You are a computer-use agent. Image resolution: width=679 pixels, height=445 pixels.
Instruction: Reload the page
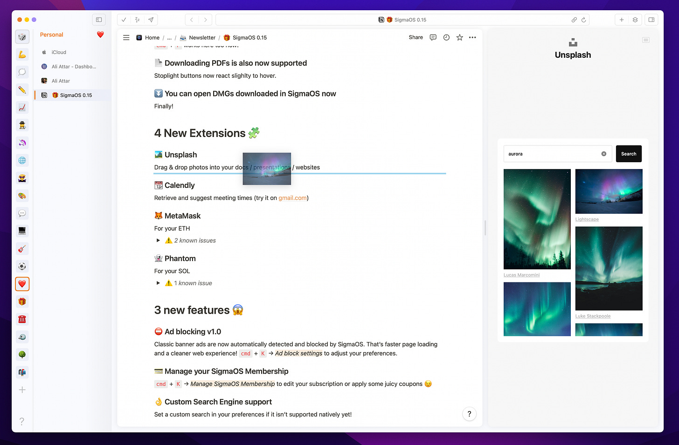pyautogui.click(x=583, y=20)
